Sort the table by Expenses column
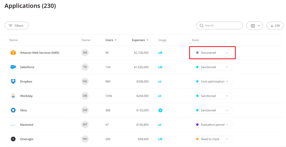The height and width of the screenshot is (147, 286). point(140,40)
